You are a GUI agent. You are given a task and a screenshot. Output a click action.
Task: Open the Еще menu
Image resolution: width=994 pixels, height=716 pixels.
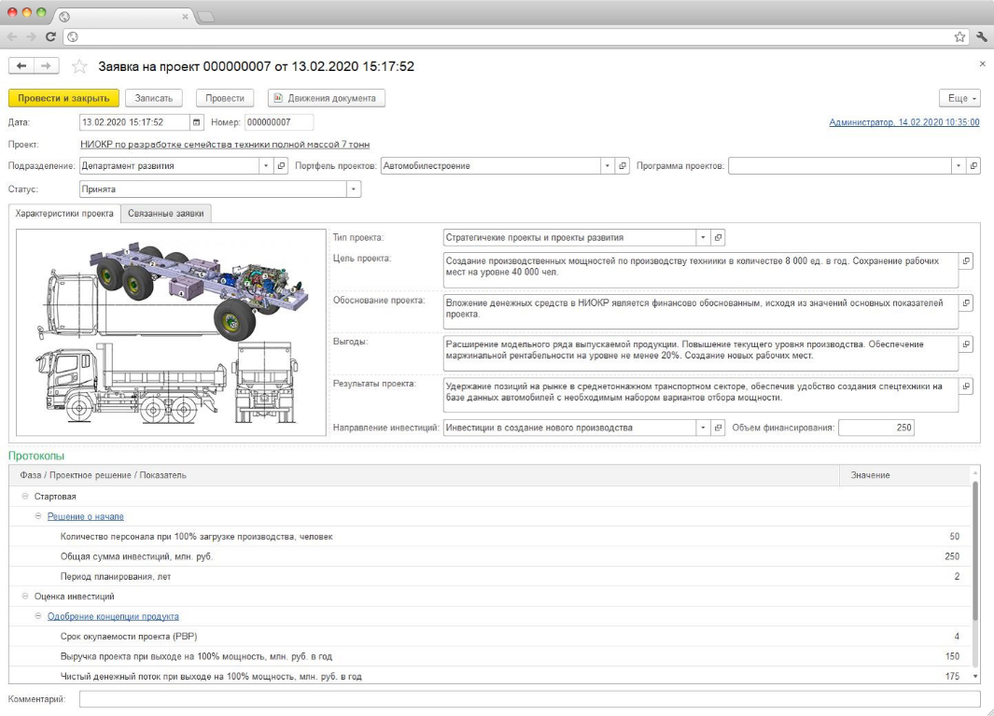click(963, 98)
